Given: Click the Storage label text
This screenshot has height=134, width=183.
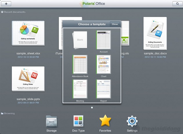Looking at the screenshot, I should (x=51, y=131).
